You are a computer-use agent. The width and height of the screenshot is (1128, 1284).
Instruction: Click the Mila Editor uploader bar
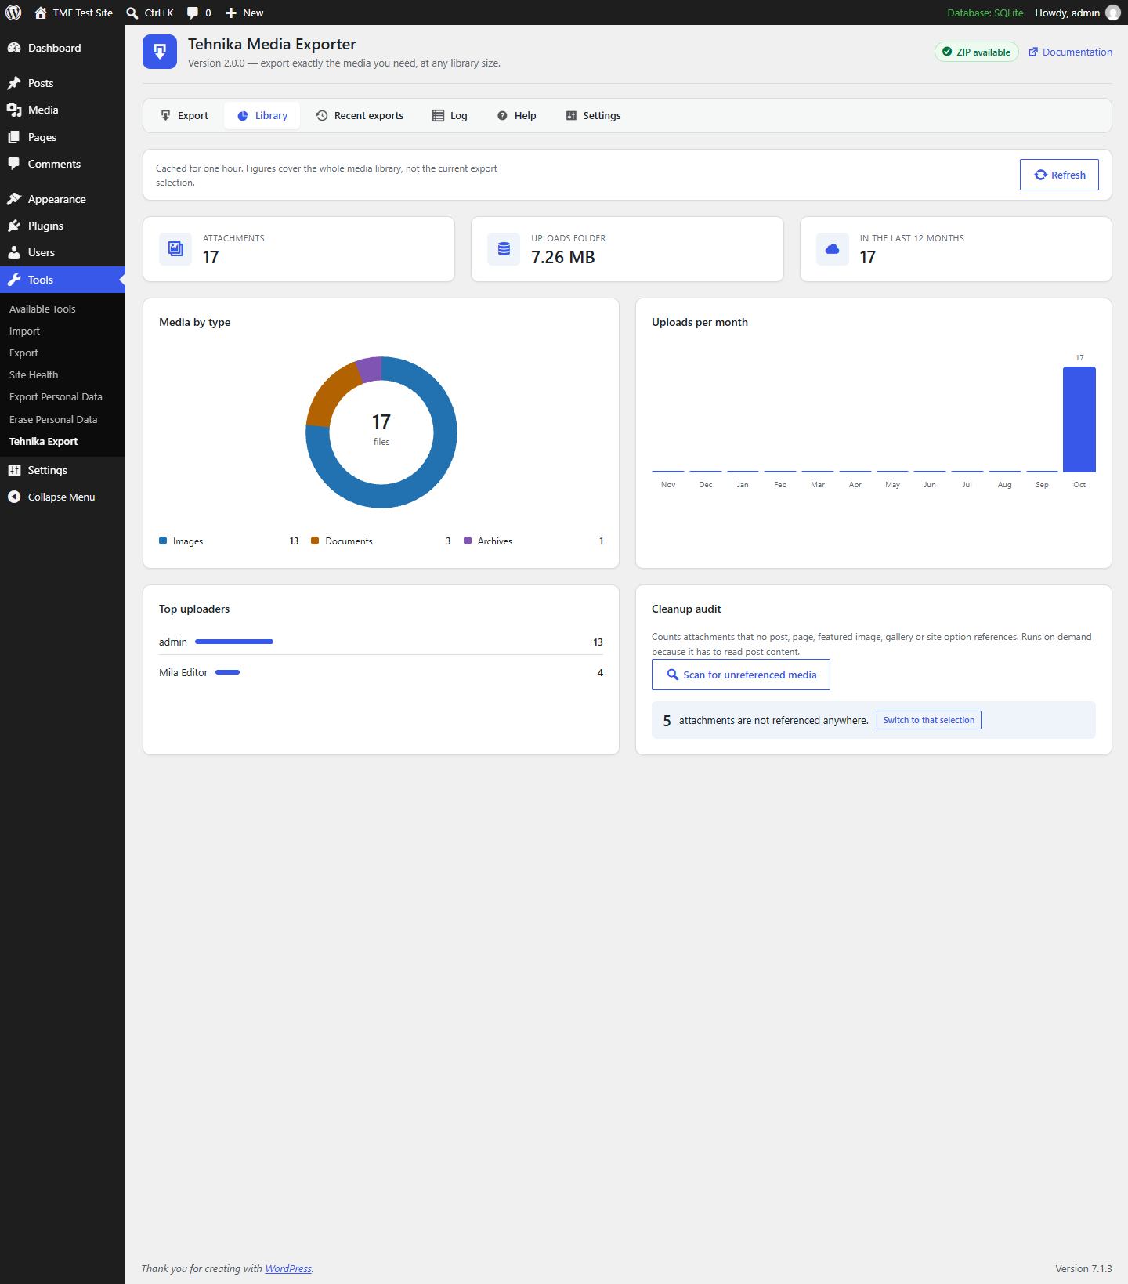(228, 672)
